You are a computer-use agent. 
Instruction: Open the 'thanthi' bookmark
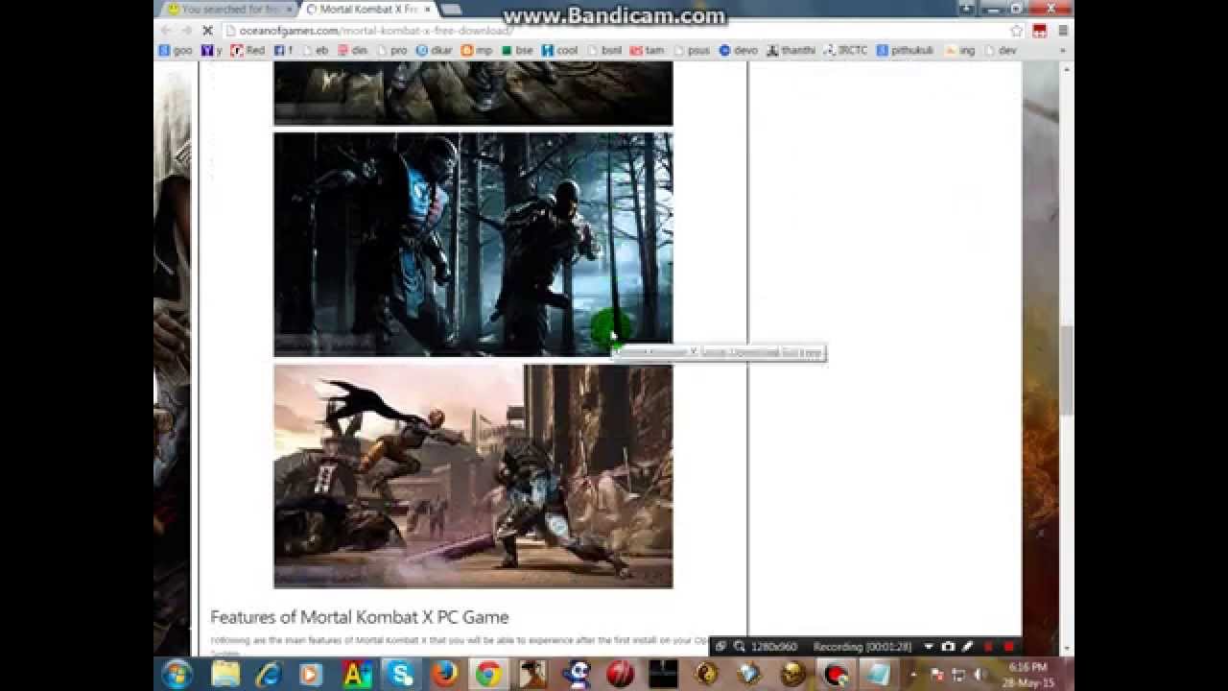[791, 50]
